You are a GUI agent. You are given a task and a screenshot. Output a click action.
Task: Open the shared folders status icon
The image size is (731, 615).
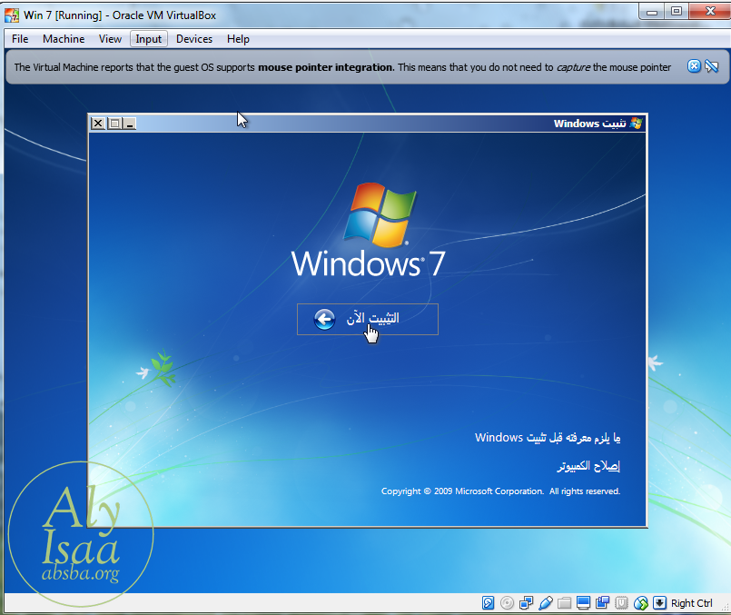pos(565,603)
